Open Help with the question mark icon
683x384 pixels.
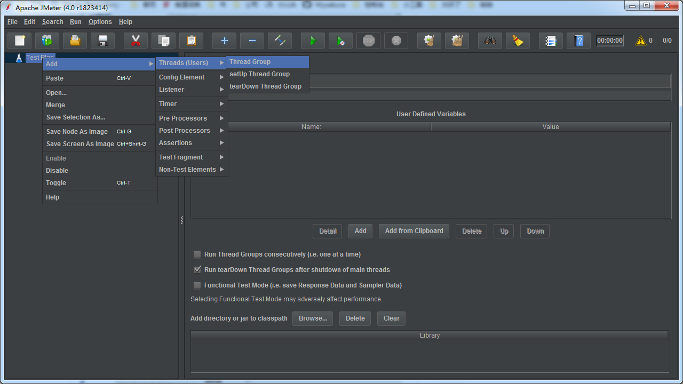(579, 41)
